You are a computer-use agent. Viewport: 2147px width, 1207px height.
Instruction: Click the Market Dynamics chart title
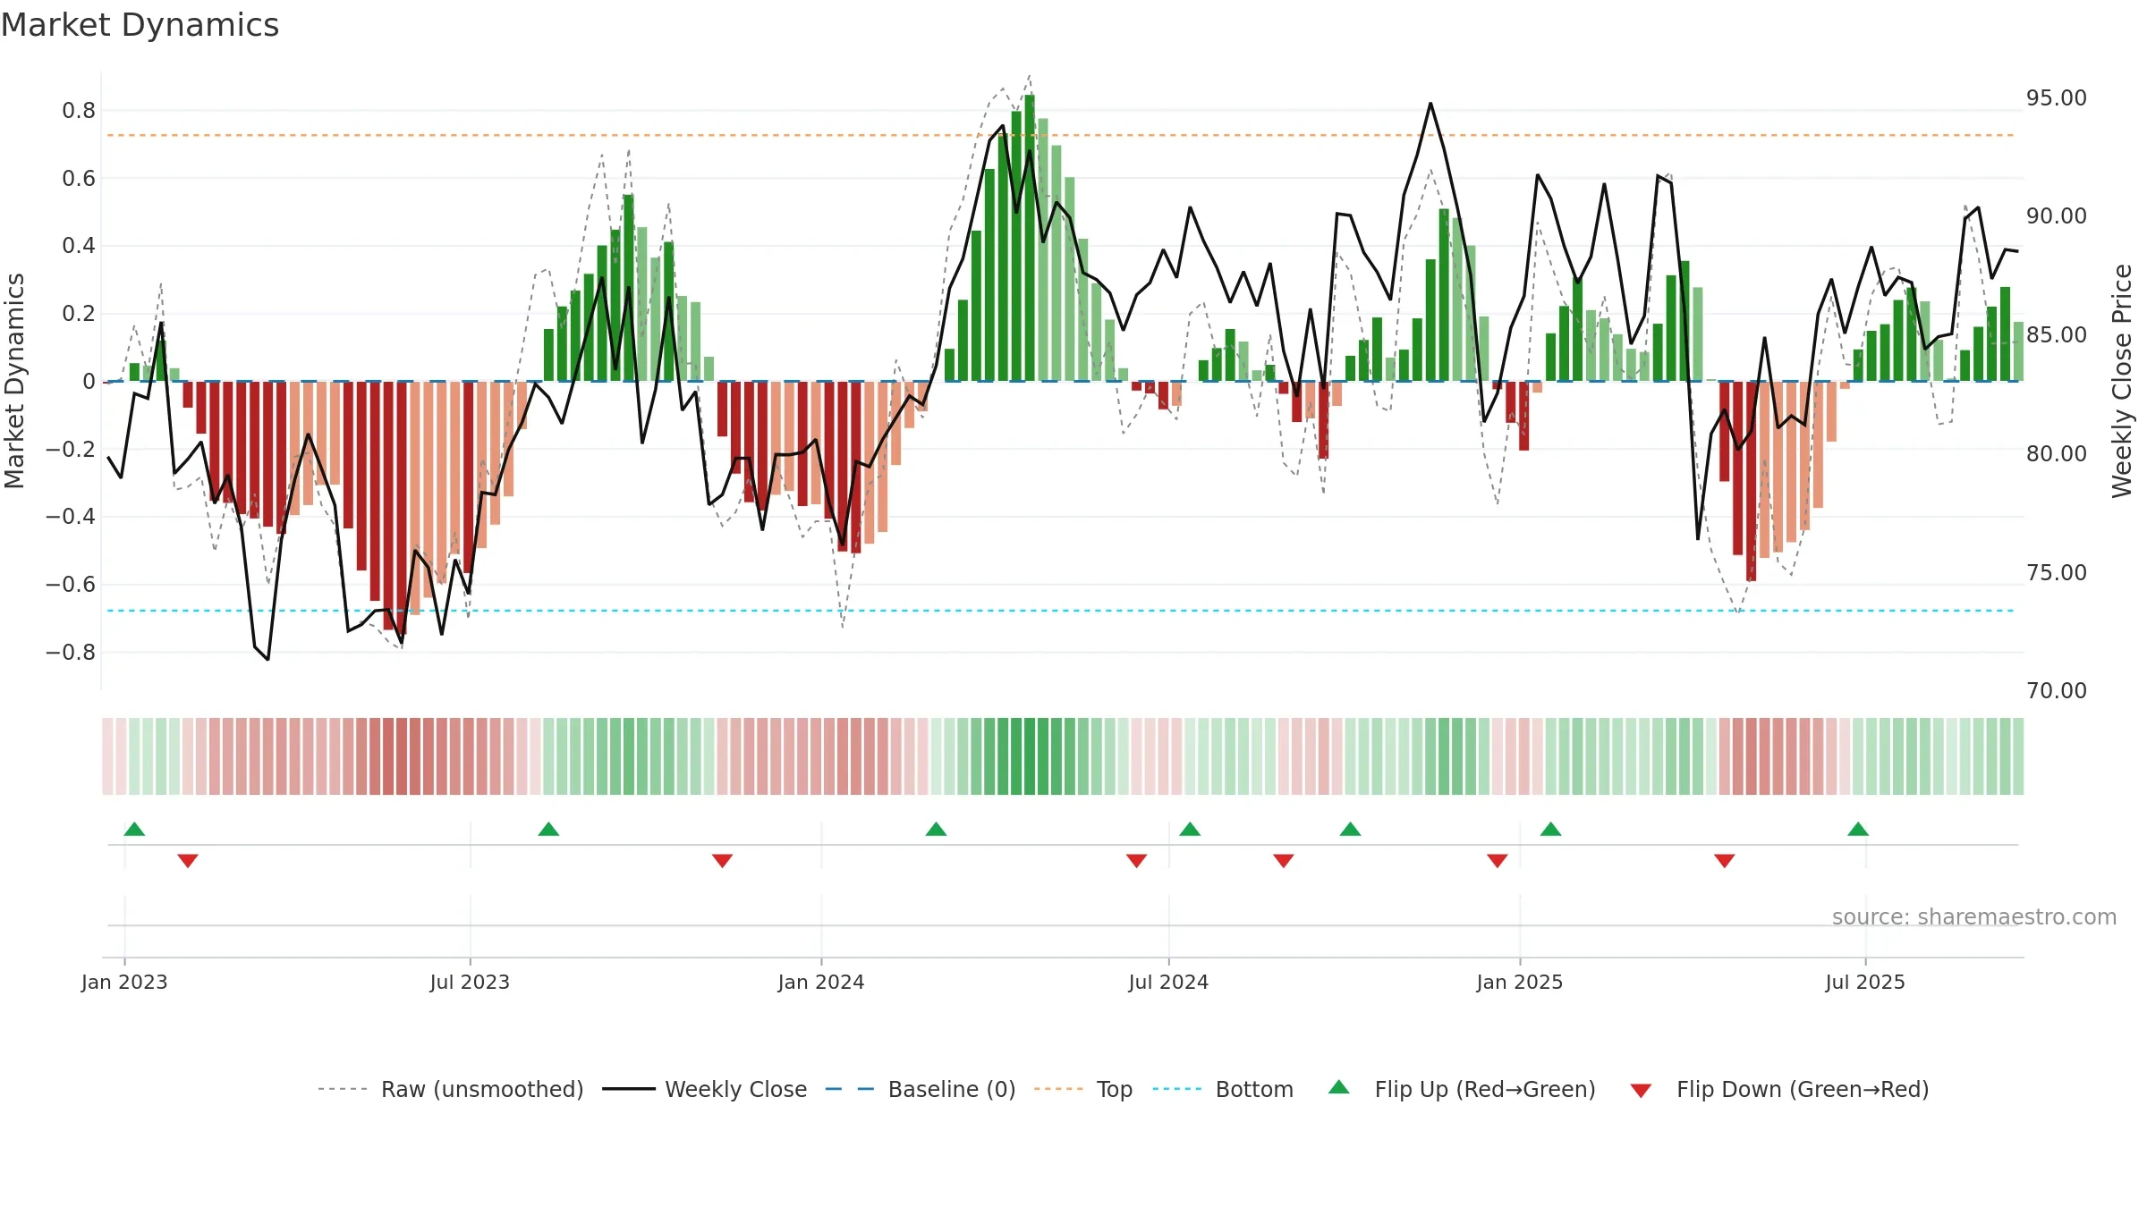pyautogui.click(x=140, y=25)
